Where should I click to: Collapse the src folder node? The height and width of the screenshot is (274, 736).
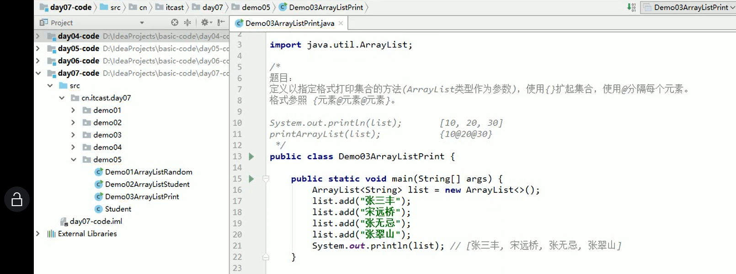50,85
